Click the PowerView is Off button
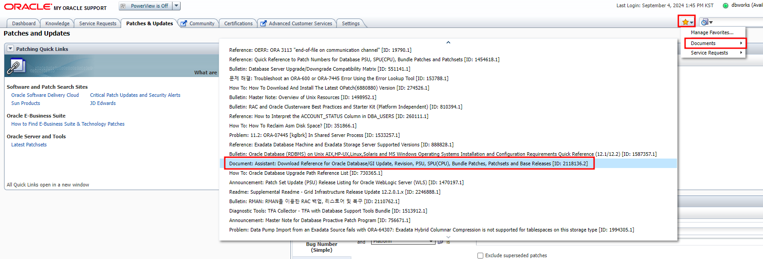Screen dimensions: 763x259 click(145, 6)
